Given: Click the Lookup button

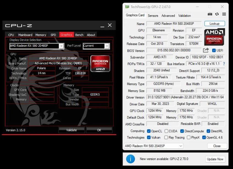Looking at the screenshot, I should tap(215, 24).
